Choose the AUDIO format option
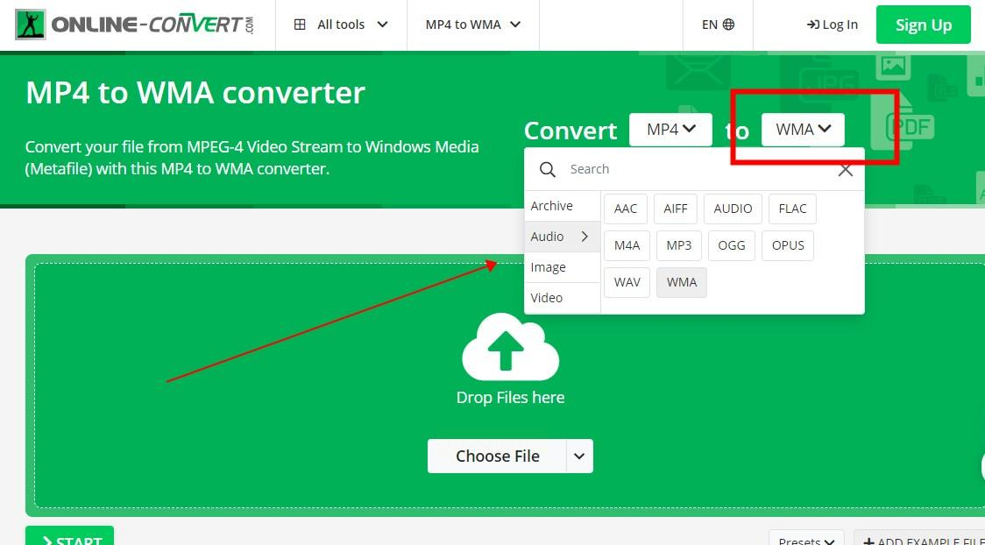Image resolution: width=985 pixels, height=545 pixels. (733, 209)
